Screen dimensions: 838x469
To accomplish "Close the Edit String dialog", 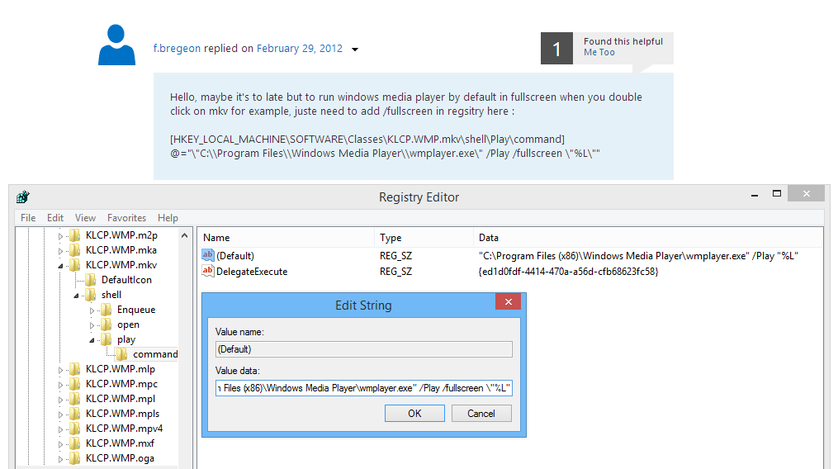I will tap(509, 301).
